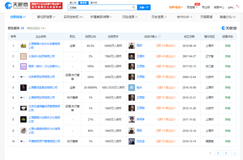Open company link 上海爱洛星食品有限公司

(43, 88)
